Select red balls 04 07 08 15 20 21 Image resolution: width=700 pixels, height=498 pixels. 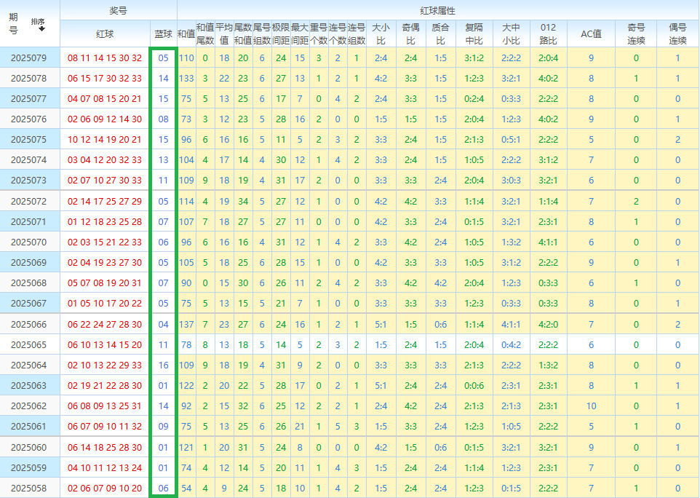(x=105, y=99)
